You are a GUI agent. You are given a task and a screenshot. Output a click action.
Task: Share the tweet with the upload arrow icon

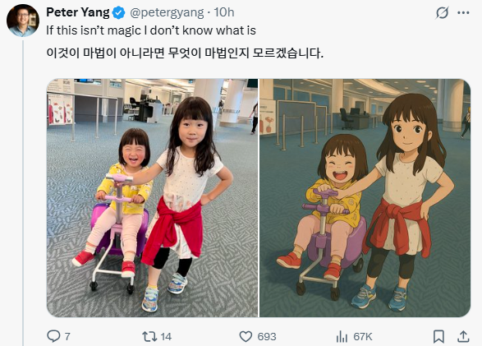click(x=463, y=336)
